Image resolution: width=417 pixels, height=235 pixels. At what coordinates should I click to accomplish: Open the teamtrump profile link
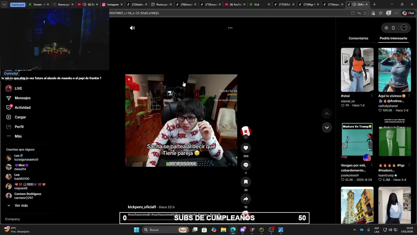coord(386,175)
